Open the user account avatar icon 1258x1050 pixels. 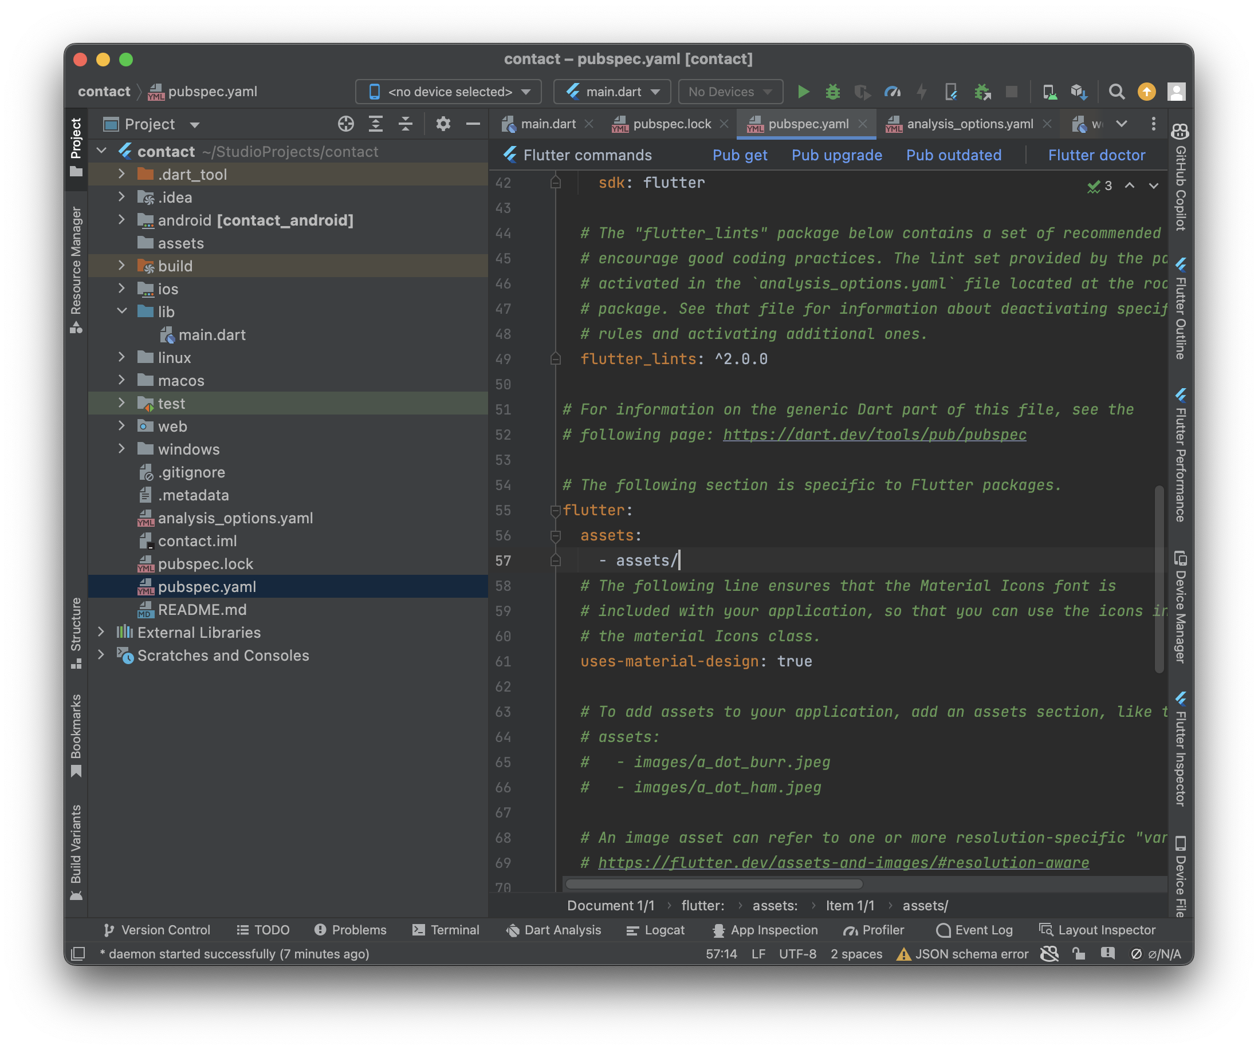(x=1176, y=92)
